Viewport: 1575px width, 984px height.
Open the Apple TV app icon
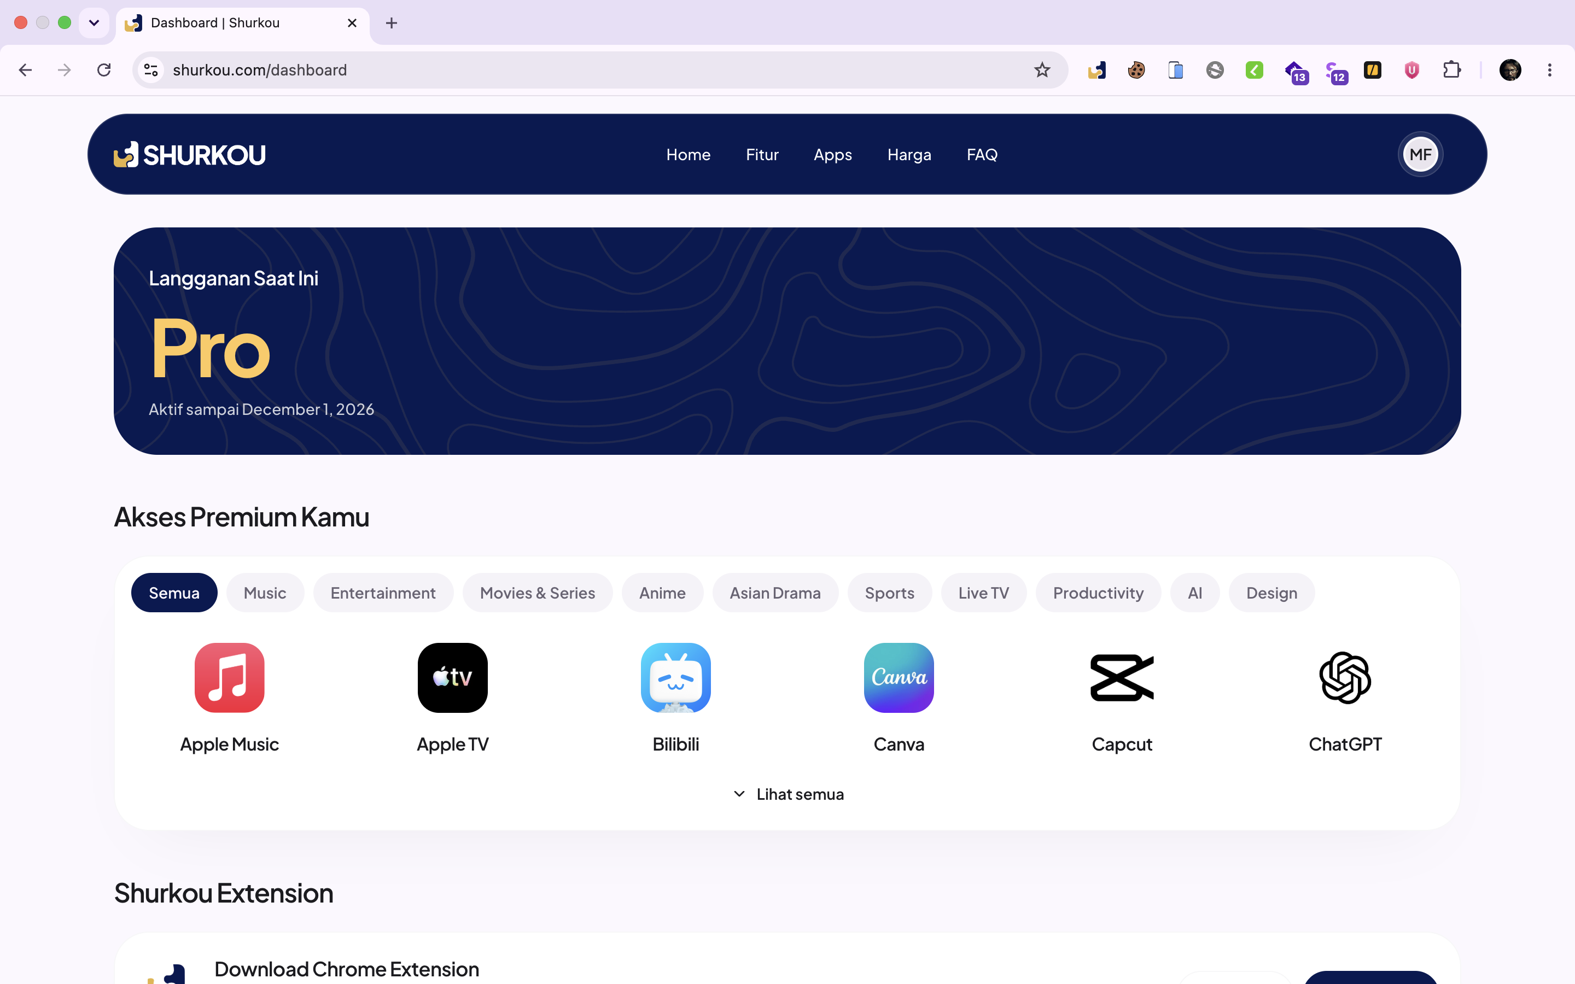[452, 677]
